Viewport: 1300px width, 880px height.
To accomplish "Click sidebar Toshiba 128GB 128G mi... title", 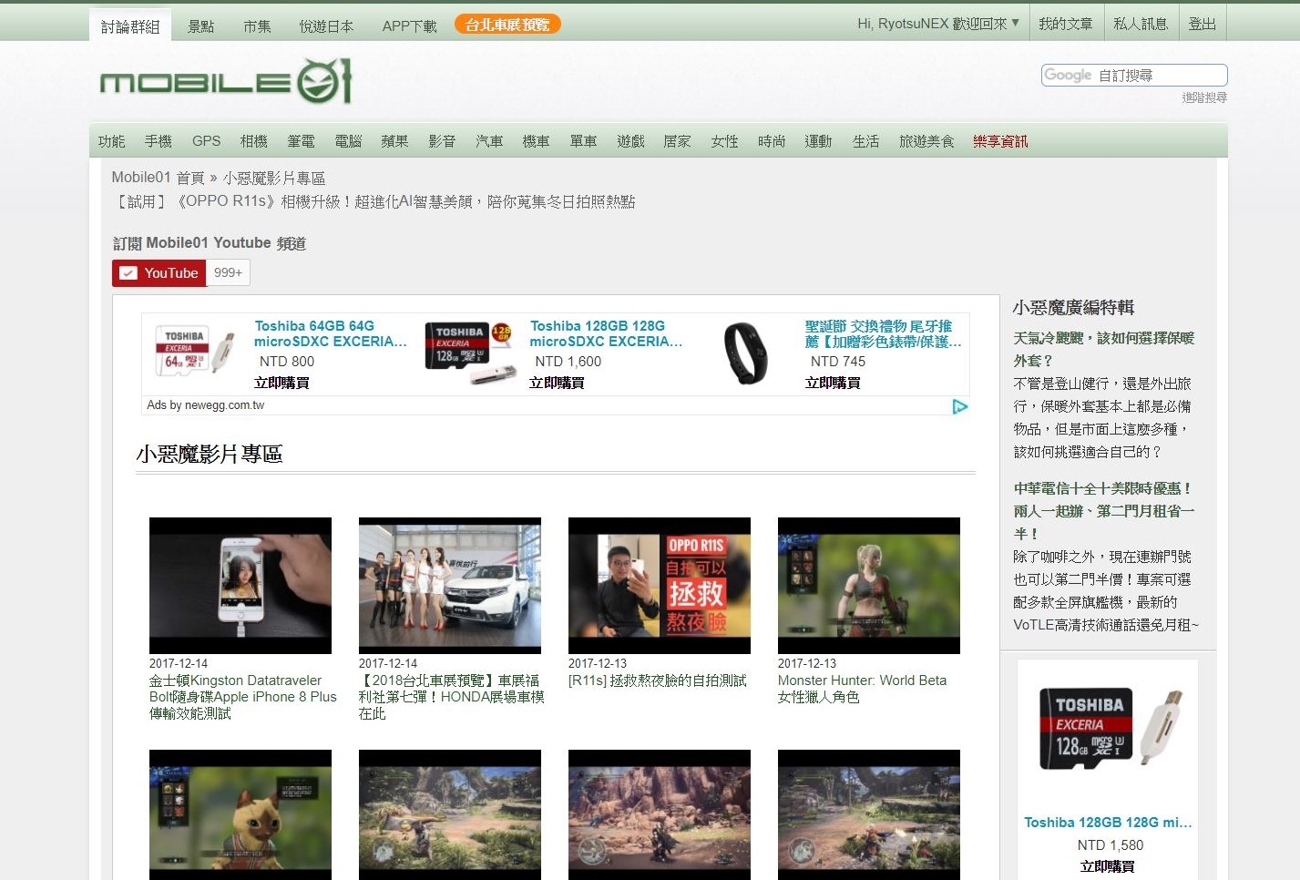I will (x=1108, y=822).
